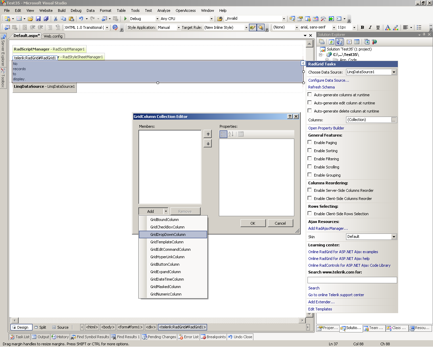Click the Toolbox sidebar tab

[x=3, y=78]
